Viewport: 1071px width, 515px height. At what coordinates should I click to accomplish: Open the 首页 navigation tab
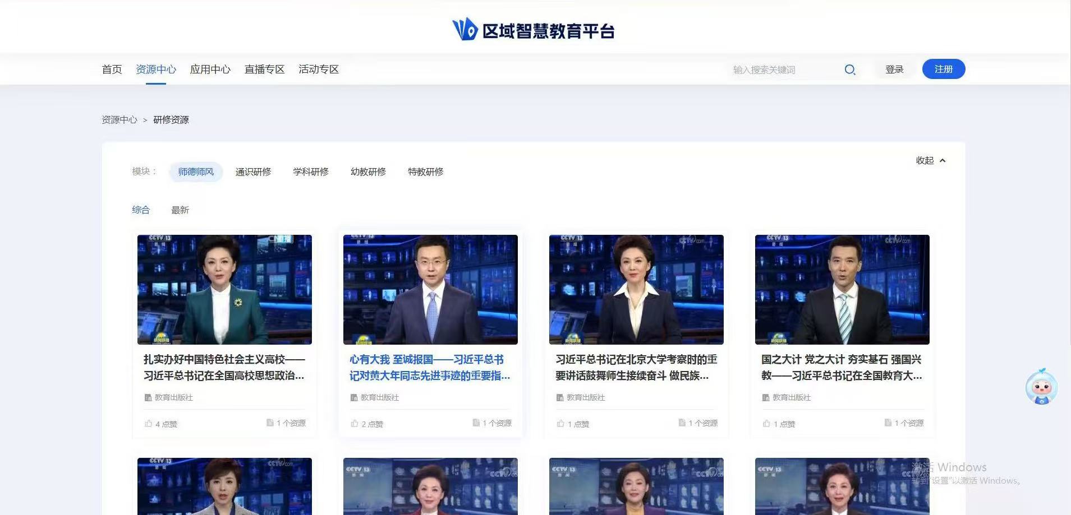tap(112, 69)
